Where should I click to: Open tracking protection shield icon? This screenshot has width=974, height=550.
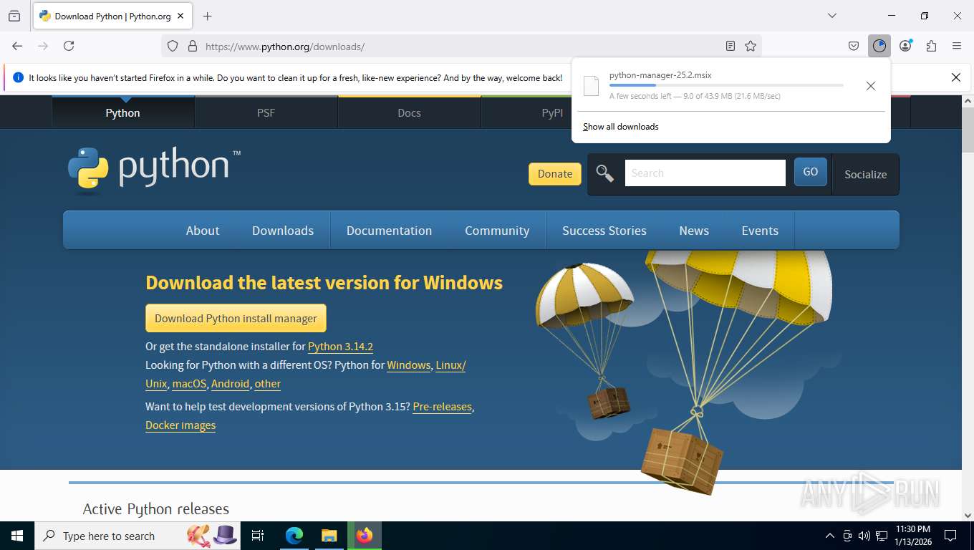point(173,46)
